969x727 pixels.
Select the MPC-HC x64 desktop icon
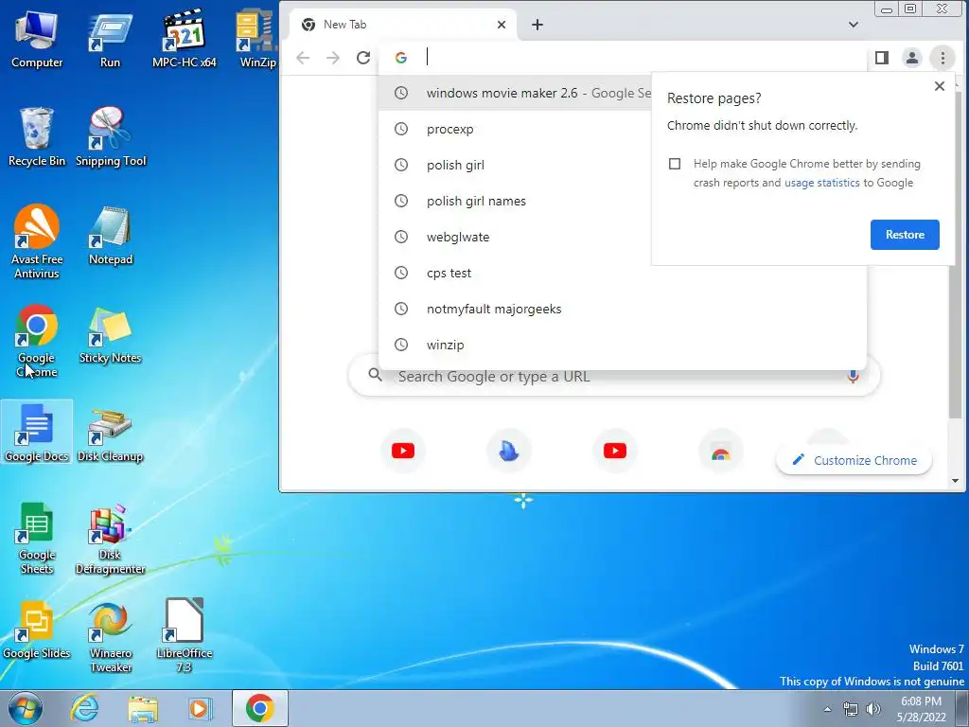[185, 40]
